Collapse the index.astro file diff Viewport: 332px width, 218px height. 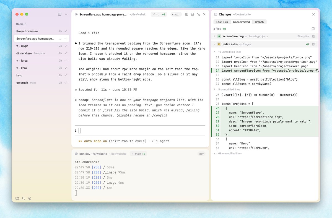pos(214,44)
